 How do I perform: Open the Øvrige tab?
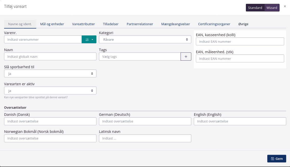click(x=243, y=24)
